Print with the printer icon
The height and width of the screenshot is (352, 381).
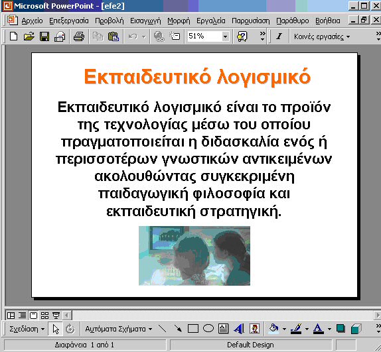point(79,36)
